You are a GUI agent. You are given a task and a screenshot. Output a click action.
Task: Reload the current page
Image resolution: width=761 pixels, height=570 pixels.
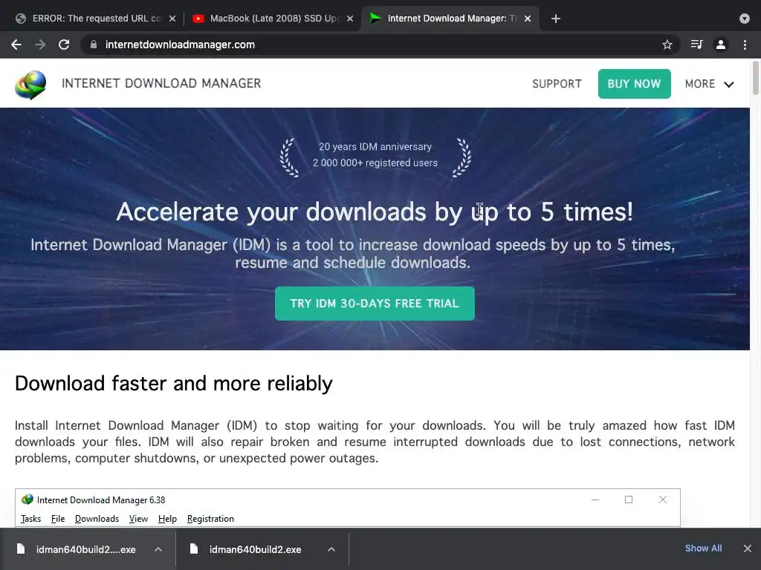[x=64, y=45]
